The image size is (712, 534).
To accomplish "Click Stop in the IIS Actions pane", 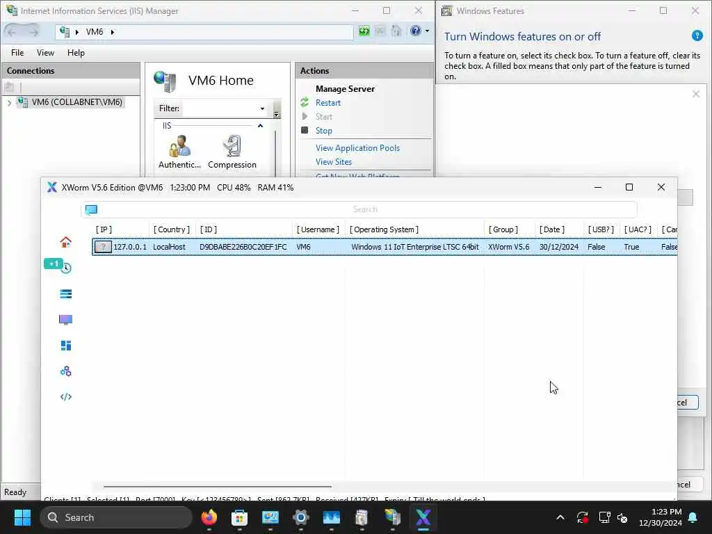I will coord(324,130).
